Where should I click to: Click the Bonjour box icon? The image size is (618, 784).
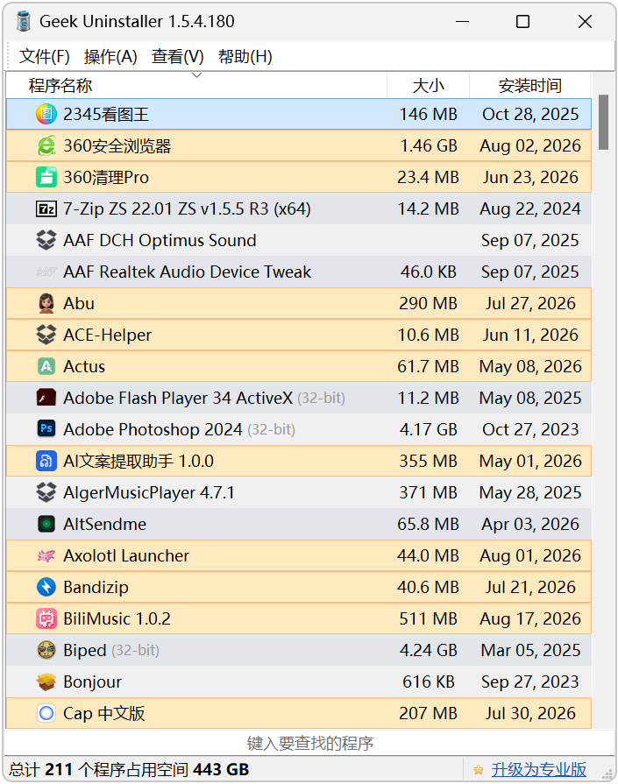point(46,681)
